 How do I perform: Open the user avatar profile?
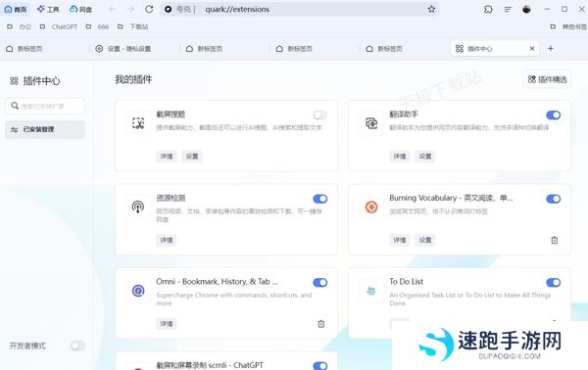526,9
